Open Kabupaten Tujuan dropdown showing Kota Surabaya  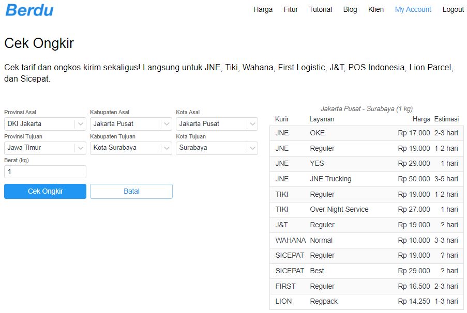pos(131,148)
